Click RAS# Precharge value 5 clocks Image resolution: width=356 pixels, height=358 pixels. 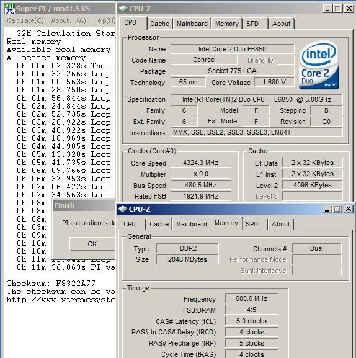pos(251,343)
